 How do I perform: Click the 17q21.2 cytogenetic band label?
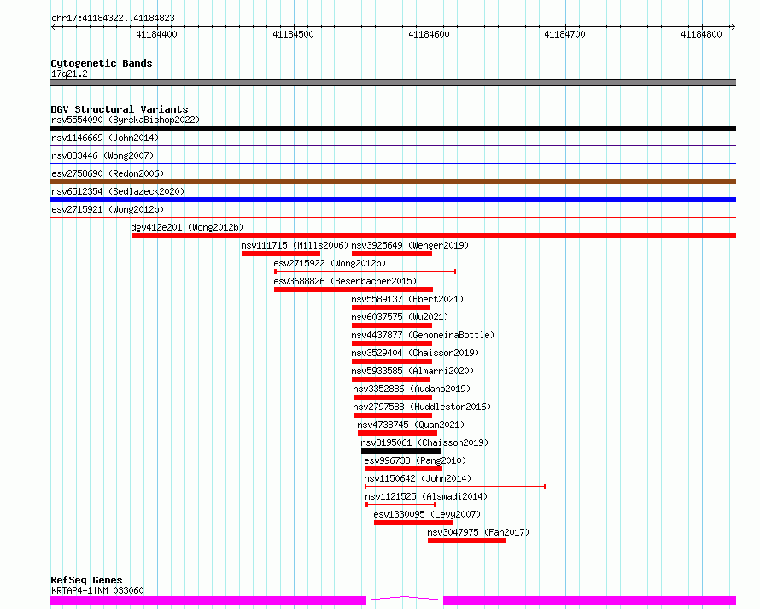pos(69,73)
